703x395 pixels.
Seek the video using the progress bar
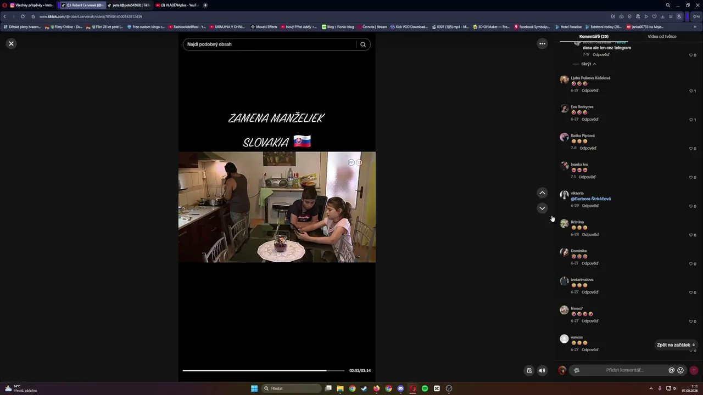pos(264,370)
